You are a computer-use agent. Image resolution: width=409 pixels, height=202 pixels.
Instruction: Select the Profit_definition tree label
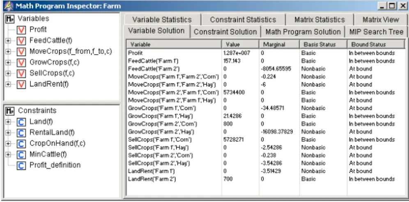55,165
